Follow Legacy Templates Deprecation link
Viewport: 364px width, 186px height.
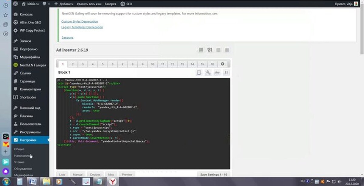pos(82,27)
